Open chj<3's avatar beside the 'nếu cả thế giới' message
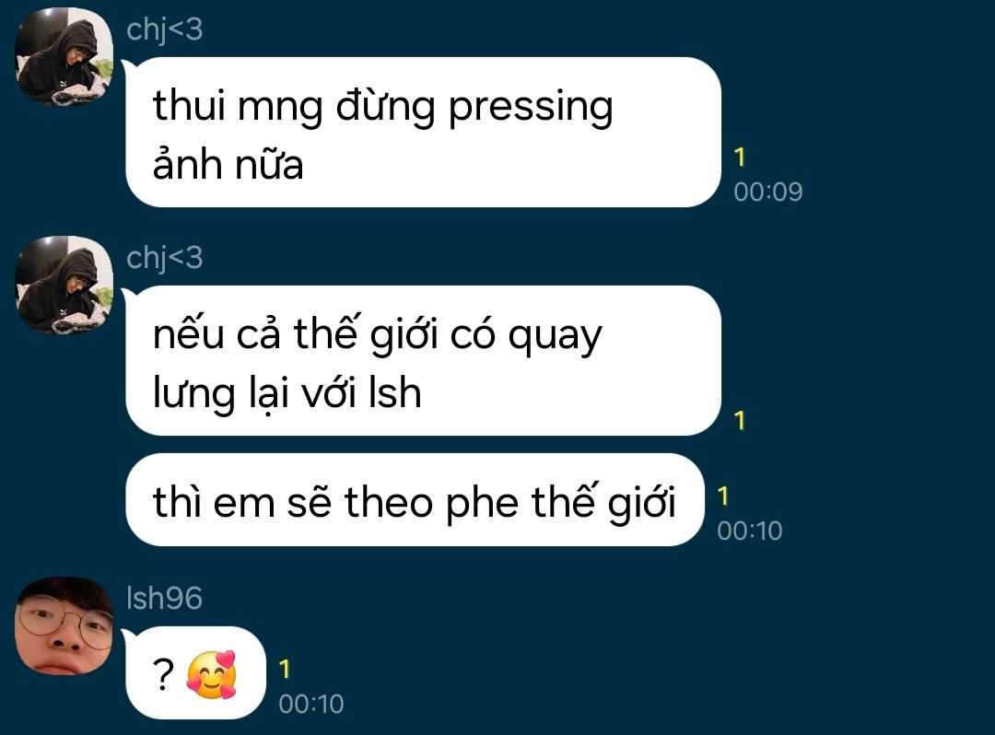Image resolution: width=995 pixels, height=735 pixels. coord(64,285)
